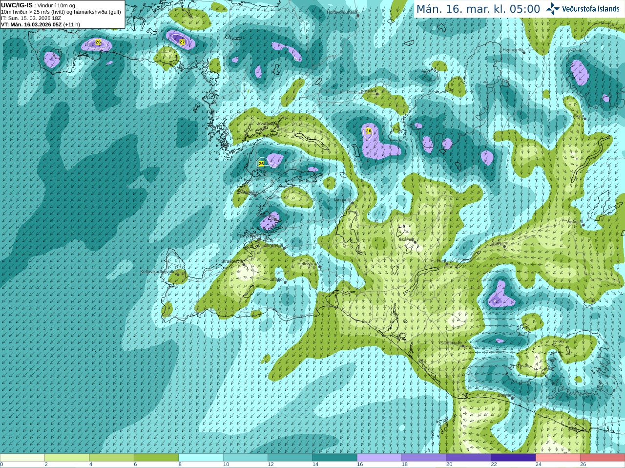
Task: Click the Straumsvík station label
Action: coord(231,261)
